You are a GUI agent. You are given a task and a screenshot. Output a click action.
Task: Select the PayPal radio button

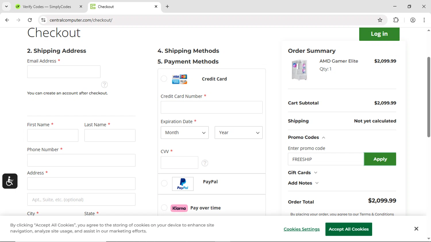pyautogui.click(x=164, y=183)
